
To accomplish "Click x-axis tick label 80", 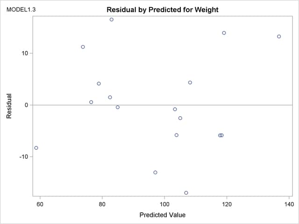I will pos(102,204).
